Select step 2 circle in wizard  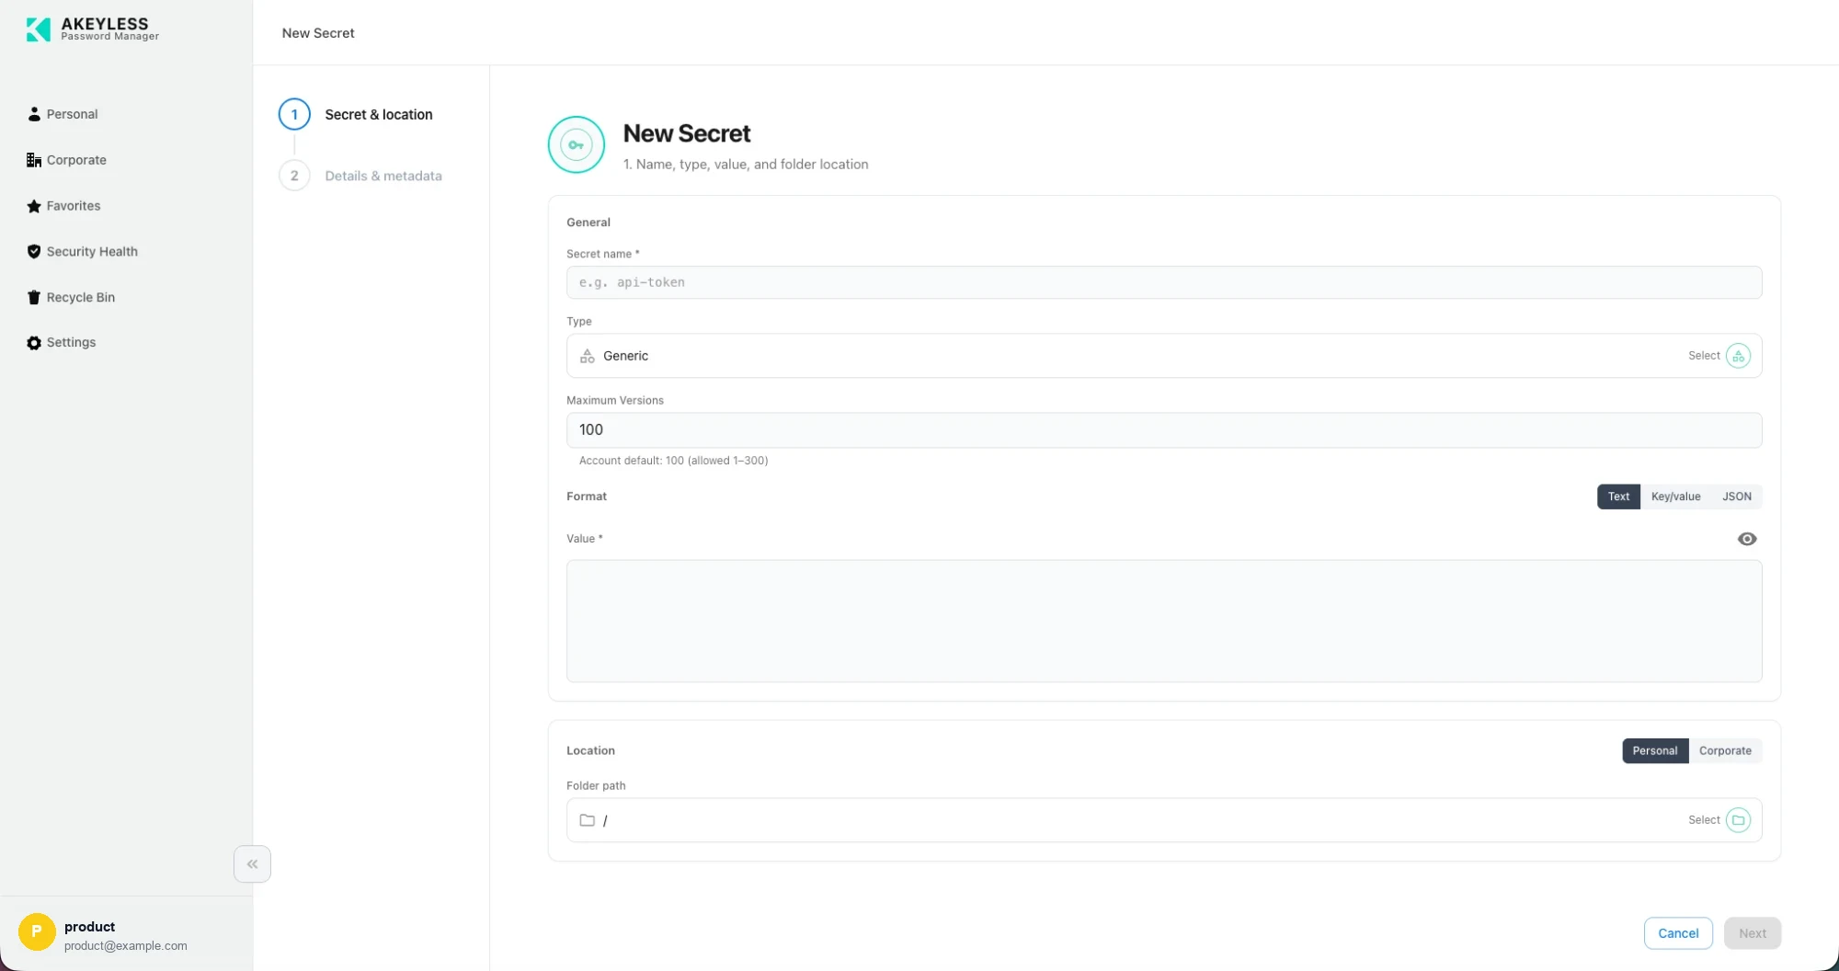294,176
